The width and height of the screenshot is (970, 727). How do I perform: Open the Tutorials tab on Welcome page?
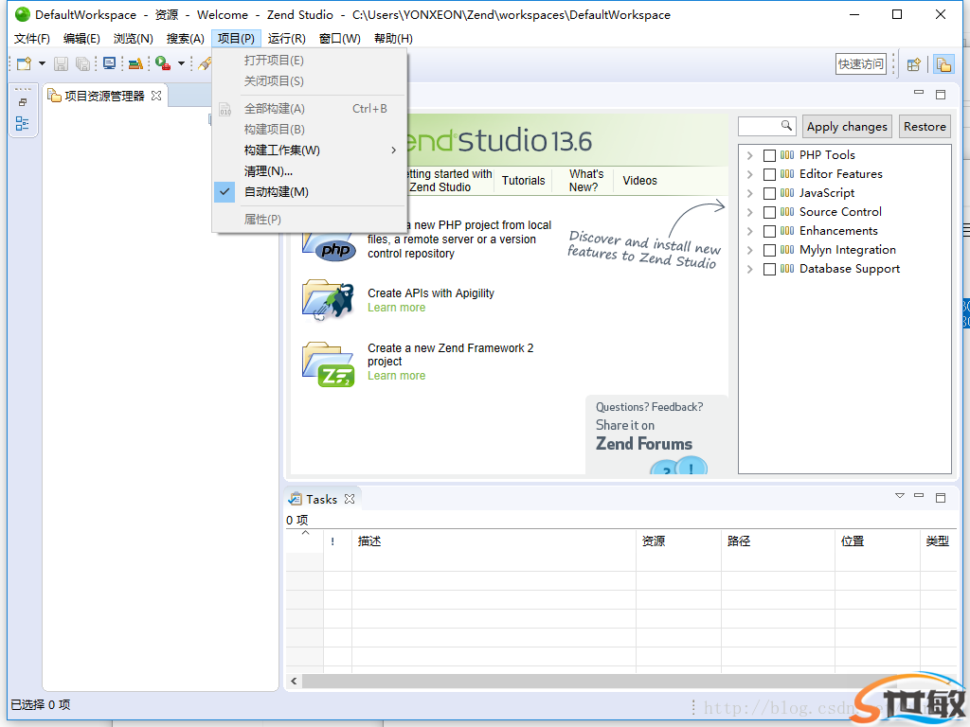pos(523,181)
